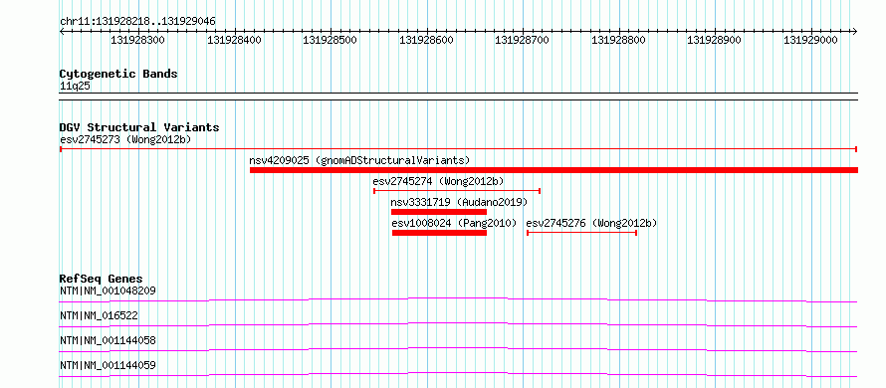The image size is (886, 388).
Task: Select the 11q25 cytogenetic band label
Action: (x=75, y=87)
